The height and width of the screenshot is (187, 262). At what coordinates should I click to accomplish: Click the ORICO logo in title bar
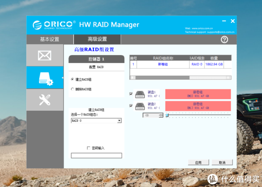[55, 24]
